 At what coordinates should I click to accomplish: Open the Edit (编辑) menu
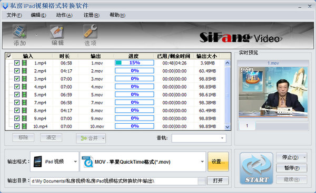[x=38, y=15]
